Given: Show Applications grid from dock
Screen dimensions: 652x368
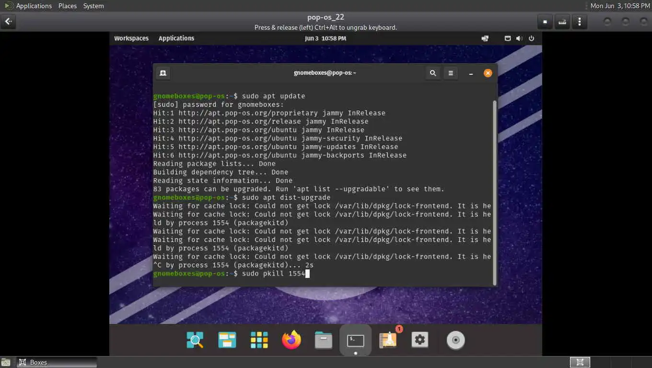Looking at the screenshot, I should (x=259, y=340).
